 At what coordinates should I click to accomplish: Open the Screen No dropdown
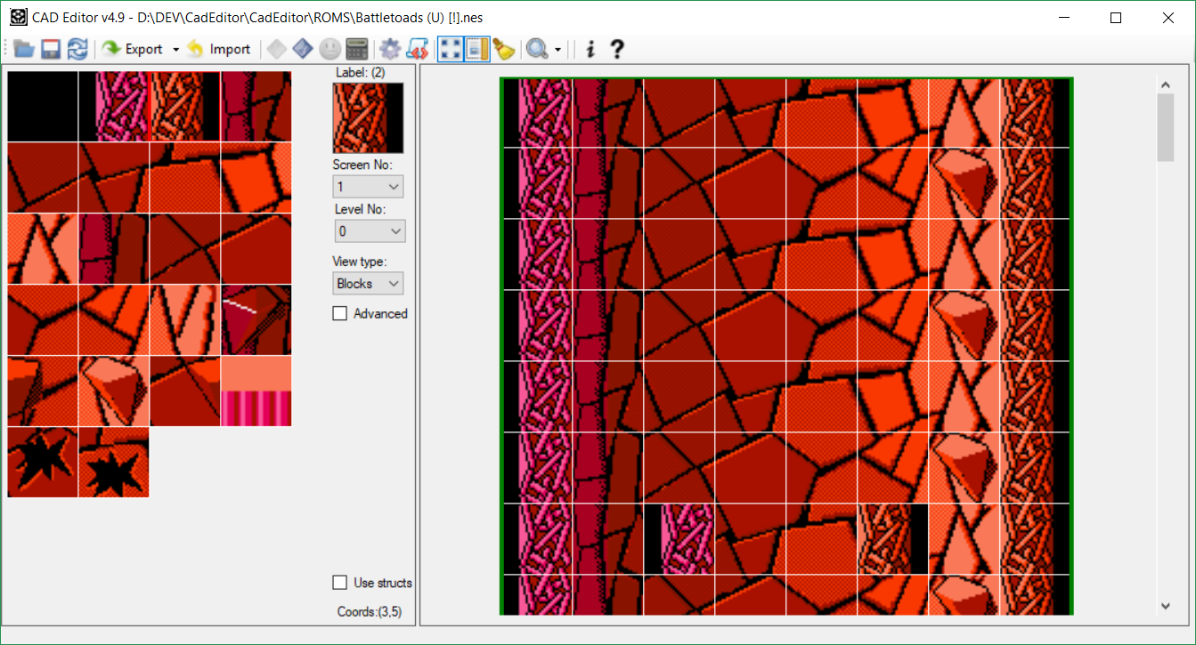368,187
